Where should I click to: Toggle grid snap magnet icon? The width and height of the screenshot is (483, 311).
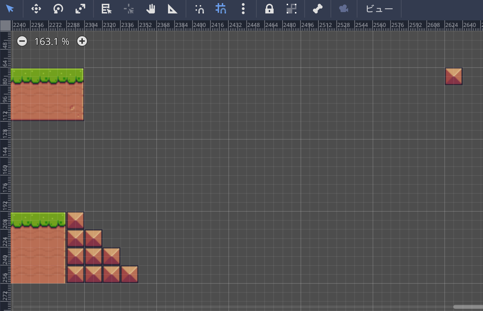[x=221, y=9]
